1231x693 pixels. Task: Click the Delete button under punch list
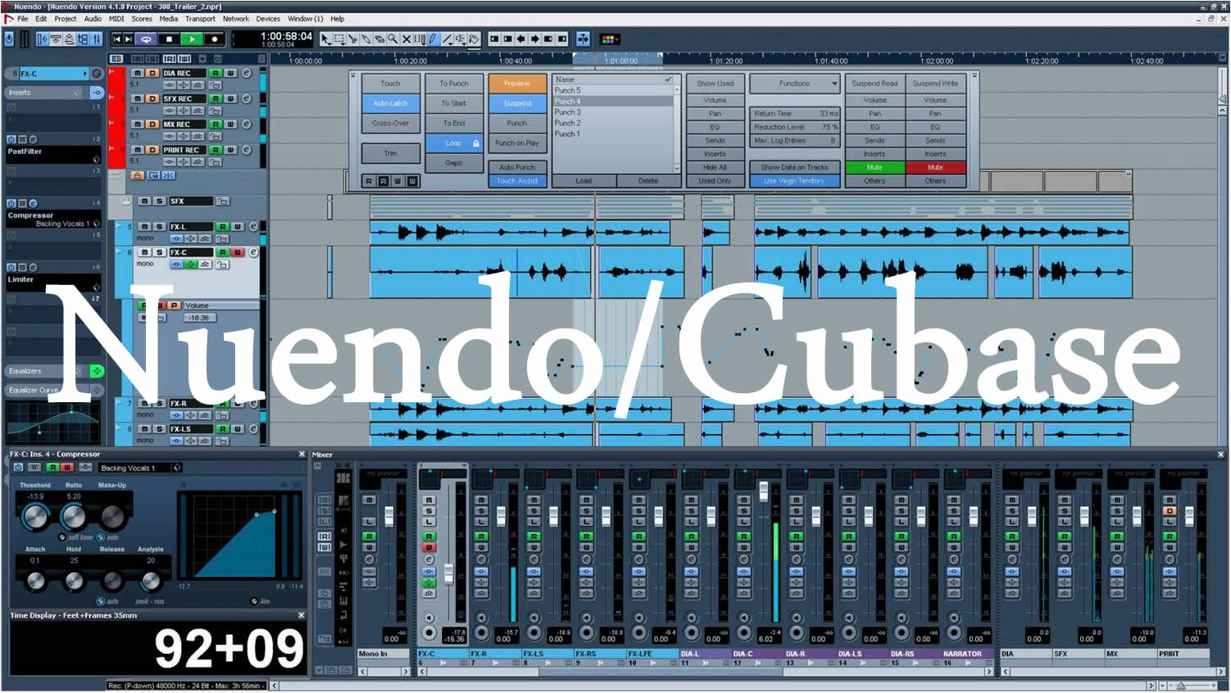point(647,181)
